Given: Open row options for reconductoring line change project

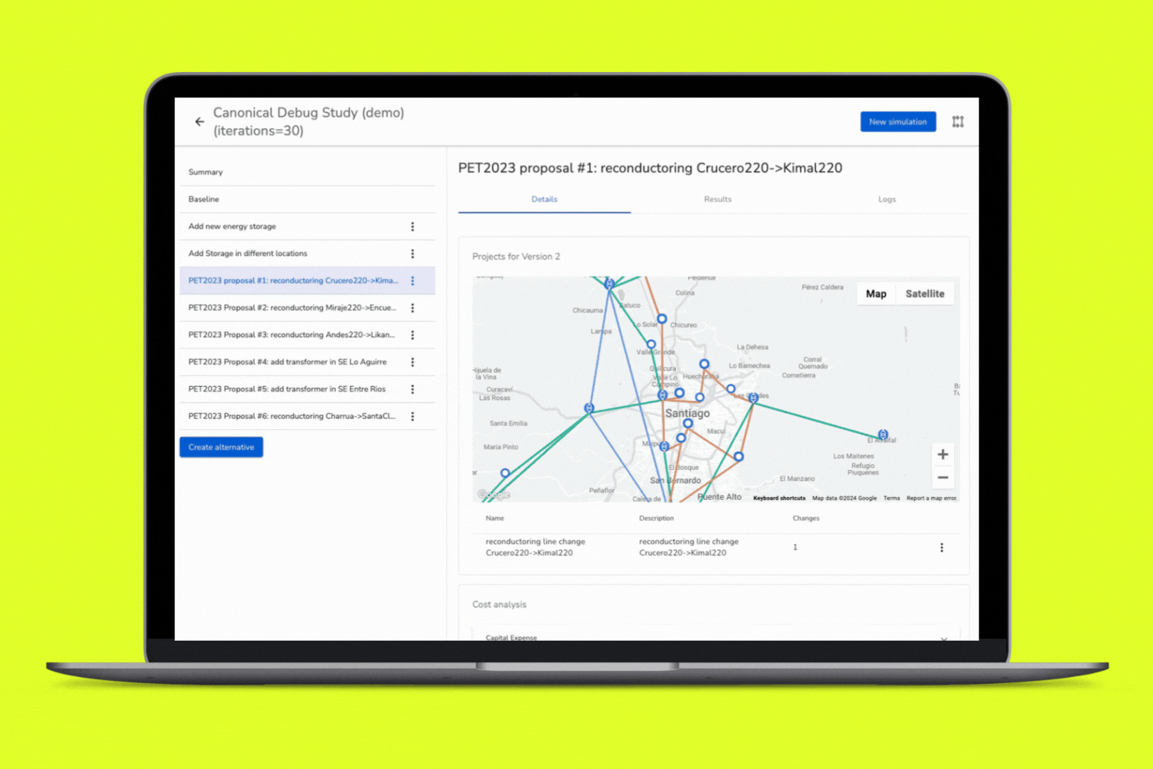Looking at the screenshot, I should pyautogui.click(x=941, y=547).
